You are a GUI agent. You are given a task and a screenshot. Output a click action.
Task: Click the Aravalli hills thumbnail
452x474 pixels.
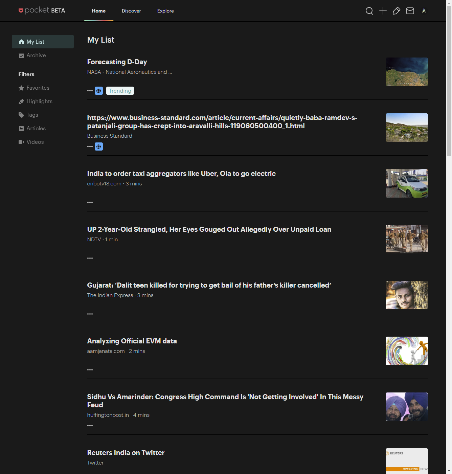[407, 128]
